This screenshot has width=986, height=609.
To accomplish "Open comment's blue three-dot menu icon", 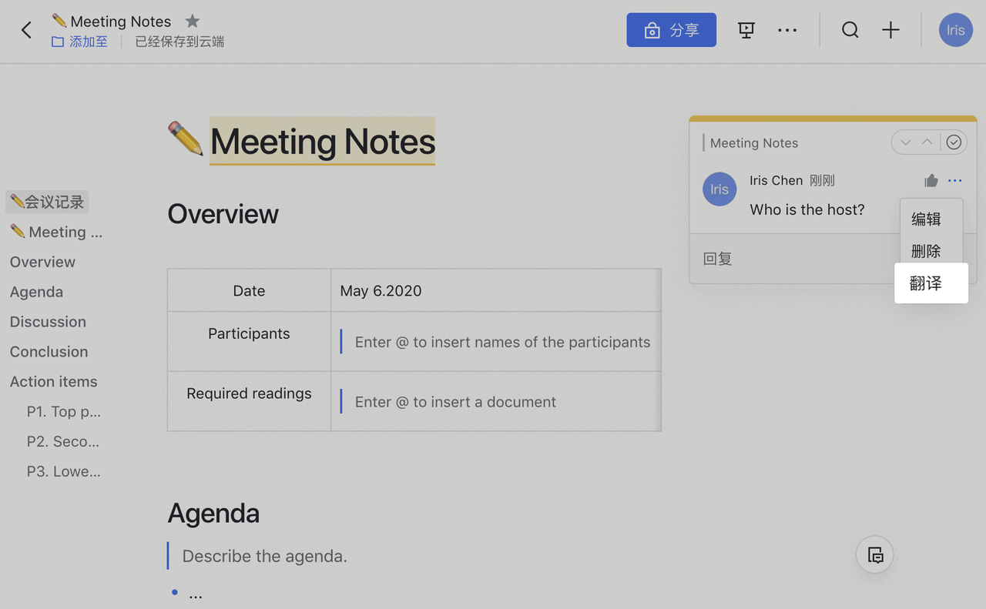I will click(955, 181).
